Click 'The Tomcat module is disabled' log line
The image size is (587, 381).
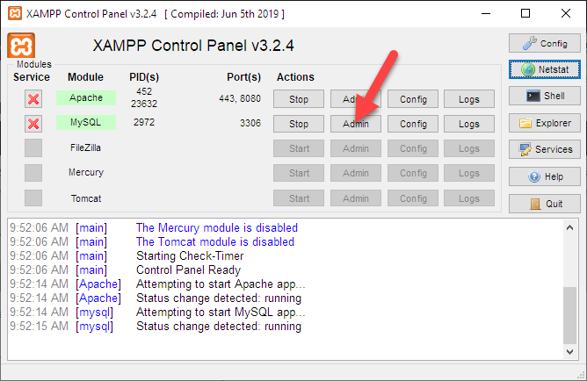coord(215,242)
